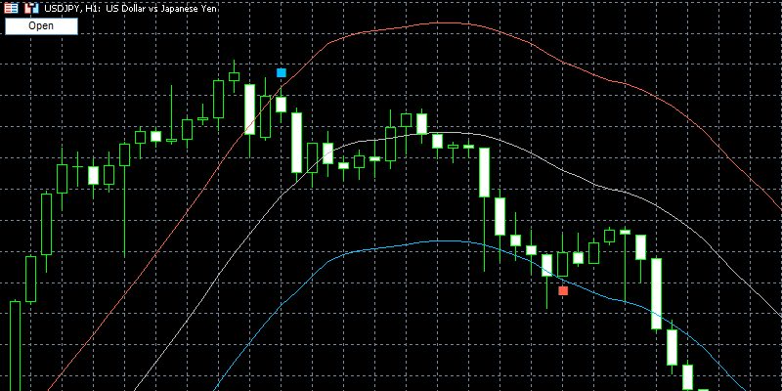Click the one-click trading chart icon
Viewport: 782px width, 391px height.
pyautogui.click(x=32, y=9)
